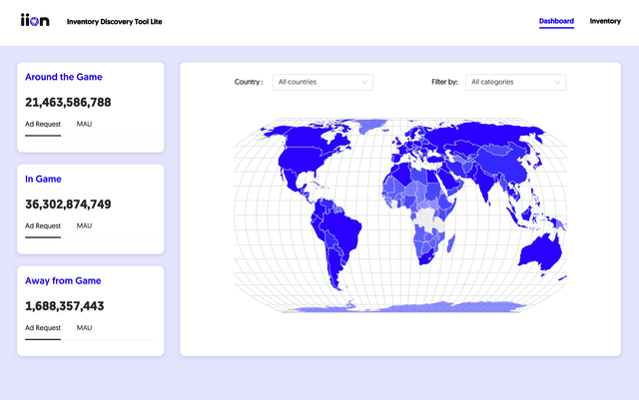Switch to MAU under Away from Game
The height and width of the screenshot is (400, 639).
tap(84, 327)
